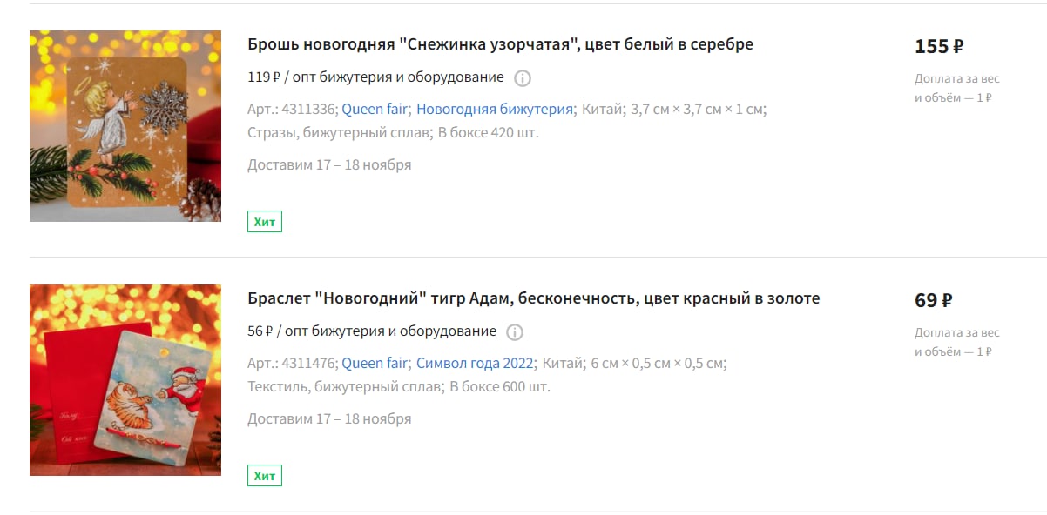Click dimensions "3,7 см × 3,7 см × 1 см"

point(698,109)
